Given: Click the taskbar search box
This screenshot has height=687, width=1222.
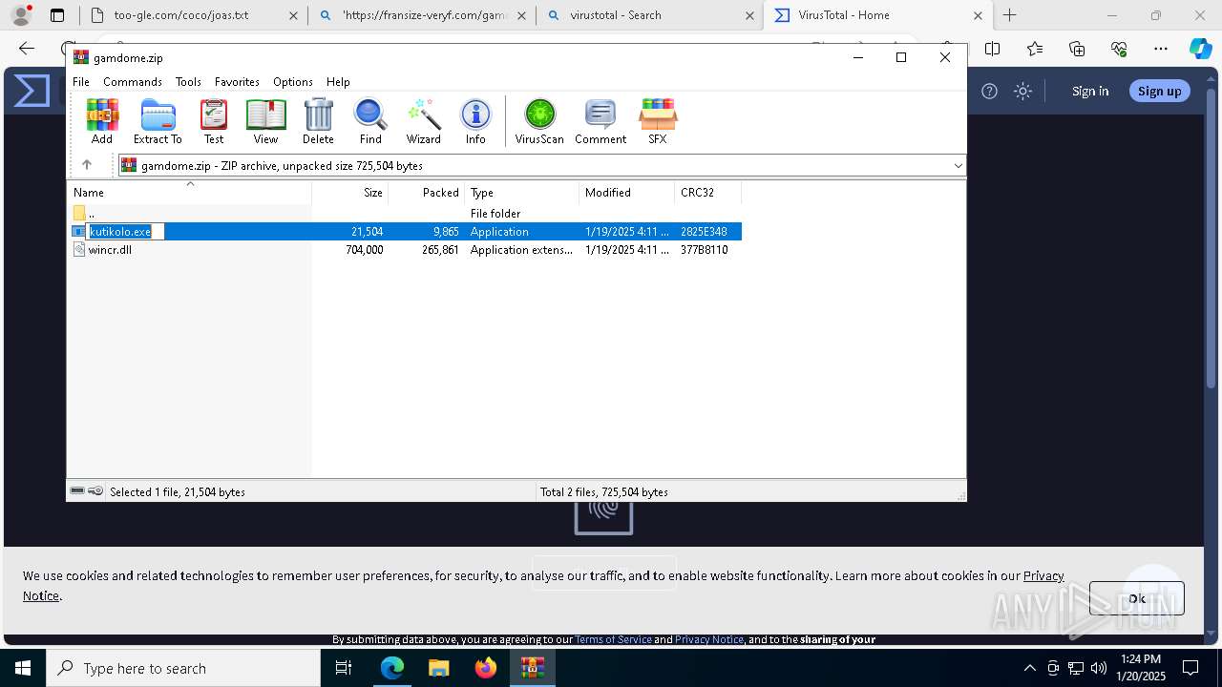Looking at the screenshot, I should (183, 668).
